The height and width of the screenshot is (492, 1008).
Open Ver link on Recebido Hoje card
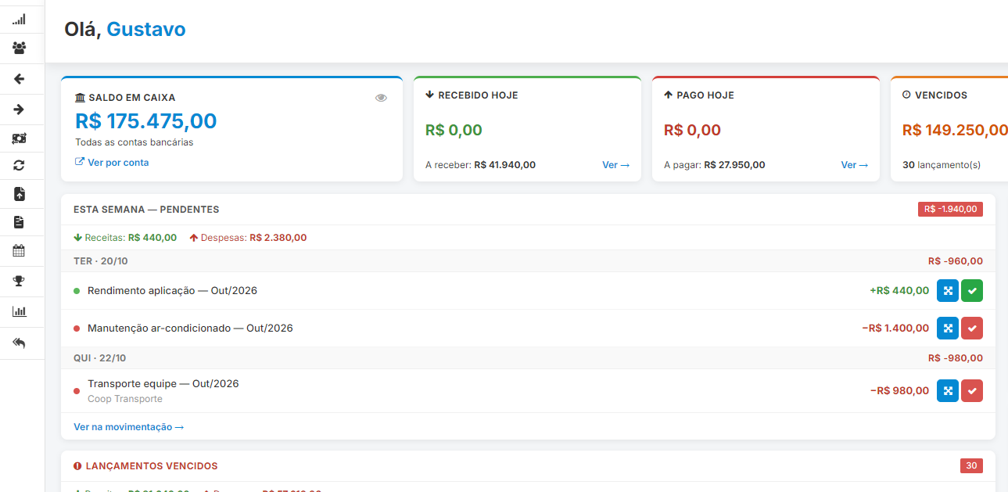616,165
